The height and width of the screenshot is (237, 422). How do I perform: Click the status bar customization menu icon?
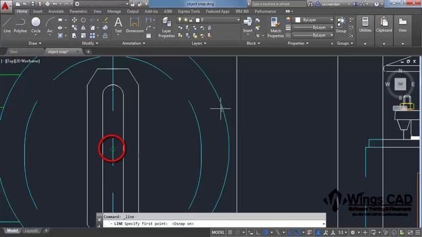[x=418, y=232]
